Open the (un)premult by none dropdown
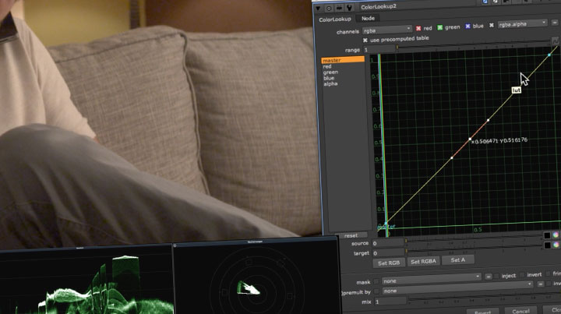This screenshot has width=561, height=314. point(457,288)
